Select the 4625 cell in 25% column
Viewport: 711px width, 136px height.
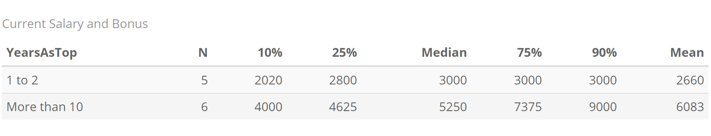tap(343, 107)
